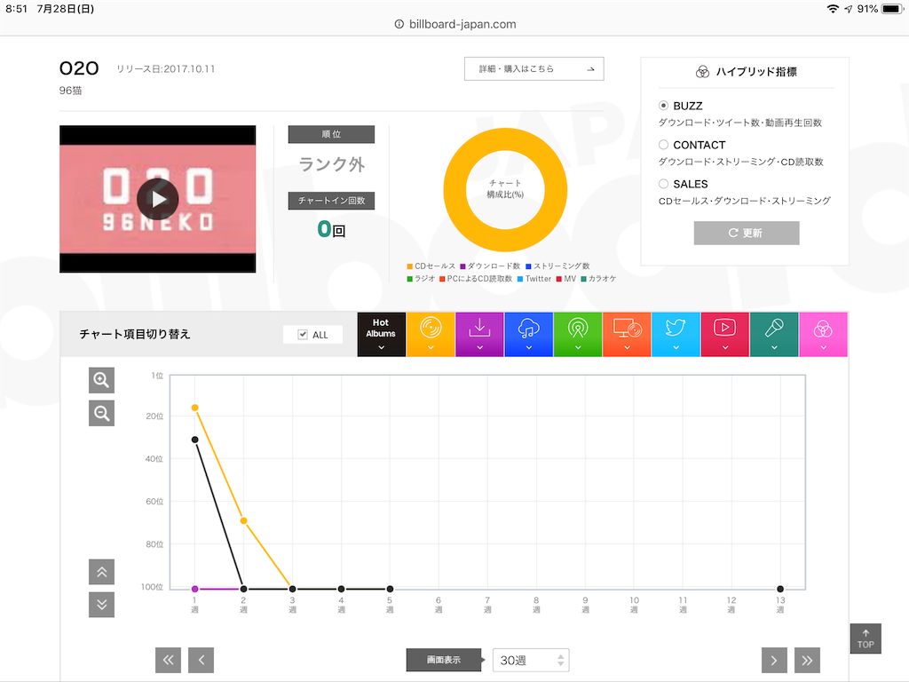The width and height of the screenshot is (909, 682).
Task: Click the black point at week 13
Action: [x=780, y=590]
